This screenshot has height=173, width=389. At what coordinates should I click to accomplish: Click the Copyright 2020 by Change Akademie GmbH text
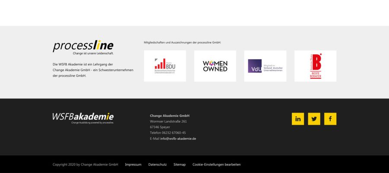(85, 164)
